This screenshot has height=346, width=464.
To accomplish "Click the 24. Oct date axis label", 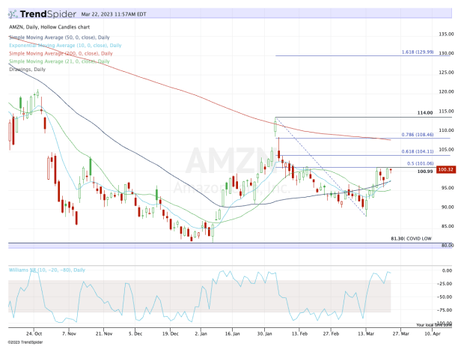I will [34, 333].
